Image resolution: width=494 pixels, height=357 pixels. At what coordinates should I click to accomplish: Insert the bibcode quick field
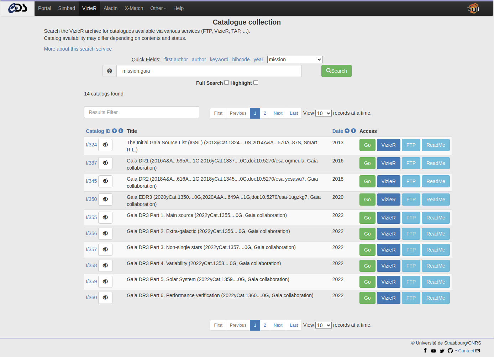pyautogui.click(x=241, y=59)
